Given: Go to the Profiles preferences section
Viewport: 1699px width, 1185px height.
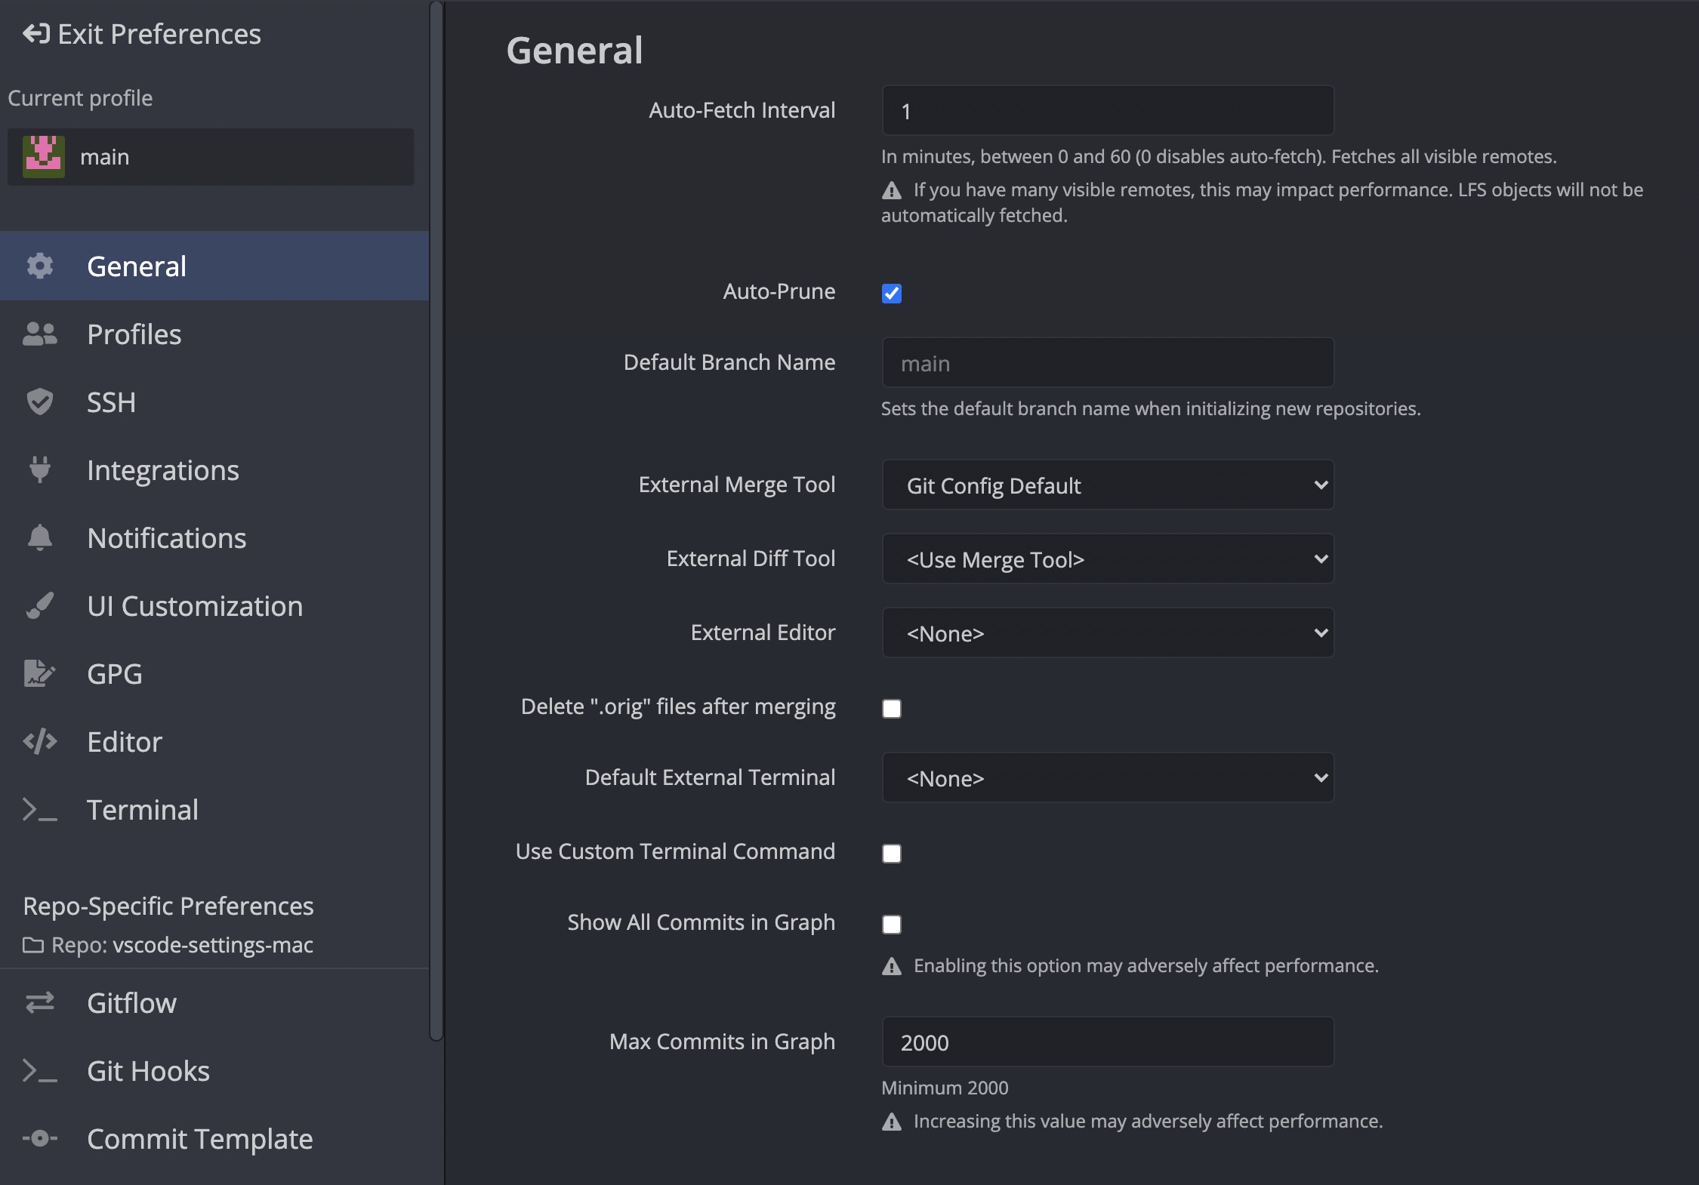Looking at the screenshot, I should pos(134,334).
